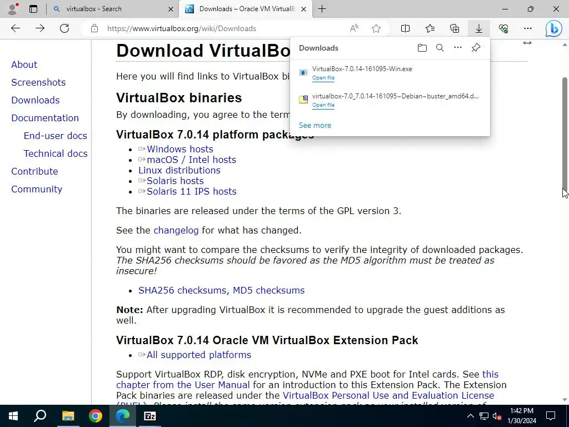Open file for VirtualBox-7.0.14-161095-Win.exe
The height and width of the screenshot is (427, 569).
point(323,78)
